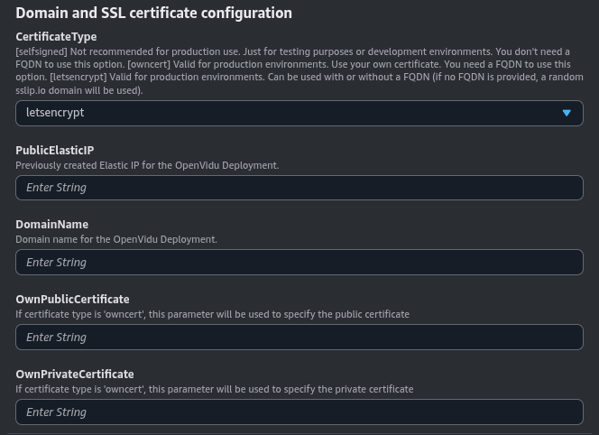Image resolution: width=599 pixels, height=435 pixels.
Task: Focus the DomainName input field
Action: pos(299,263)
